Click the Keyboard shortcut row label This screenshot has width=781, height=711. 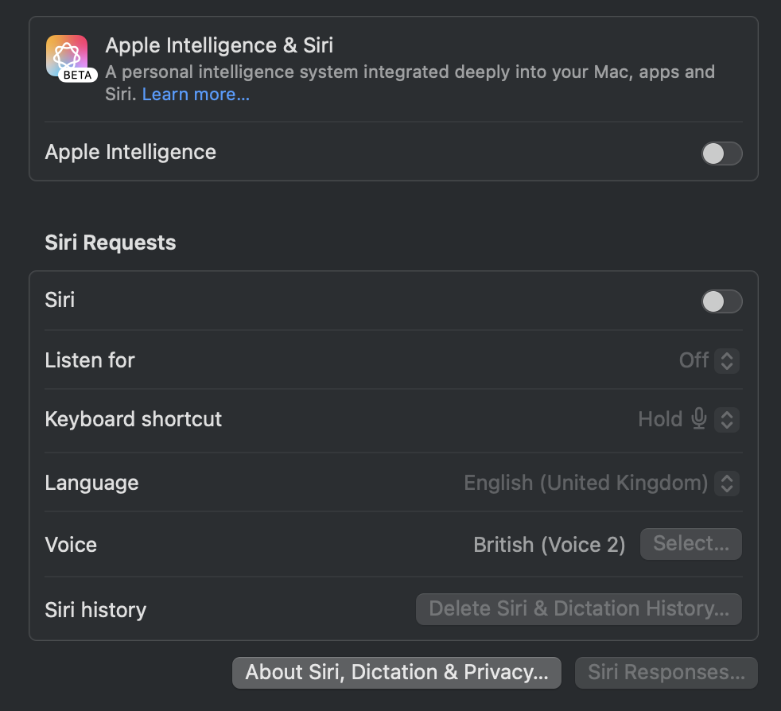click(134, 419)
